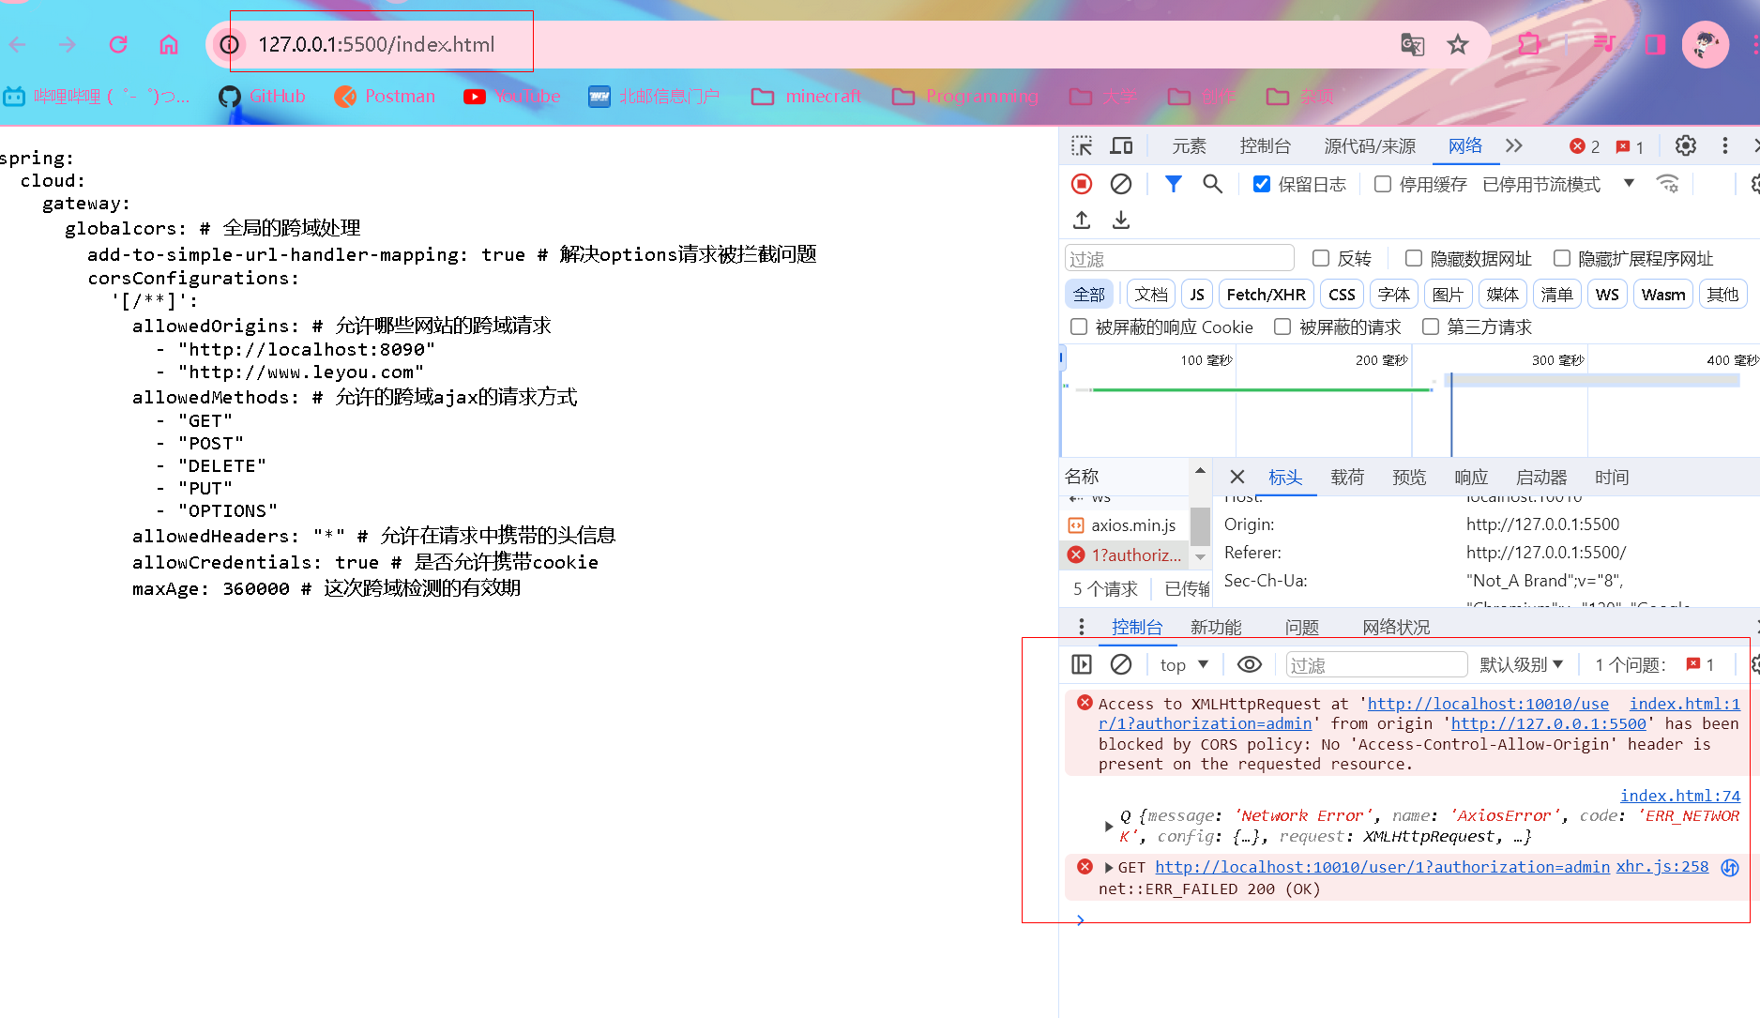
Task: Clear the network log
Action: (1120, 184)
